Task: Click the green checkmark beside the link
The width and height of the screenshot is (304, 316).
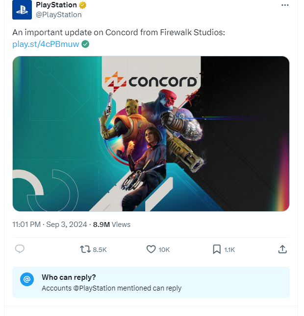Action: (85, 44)
